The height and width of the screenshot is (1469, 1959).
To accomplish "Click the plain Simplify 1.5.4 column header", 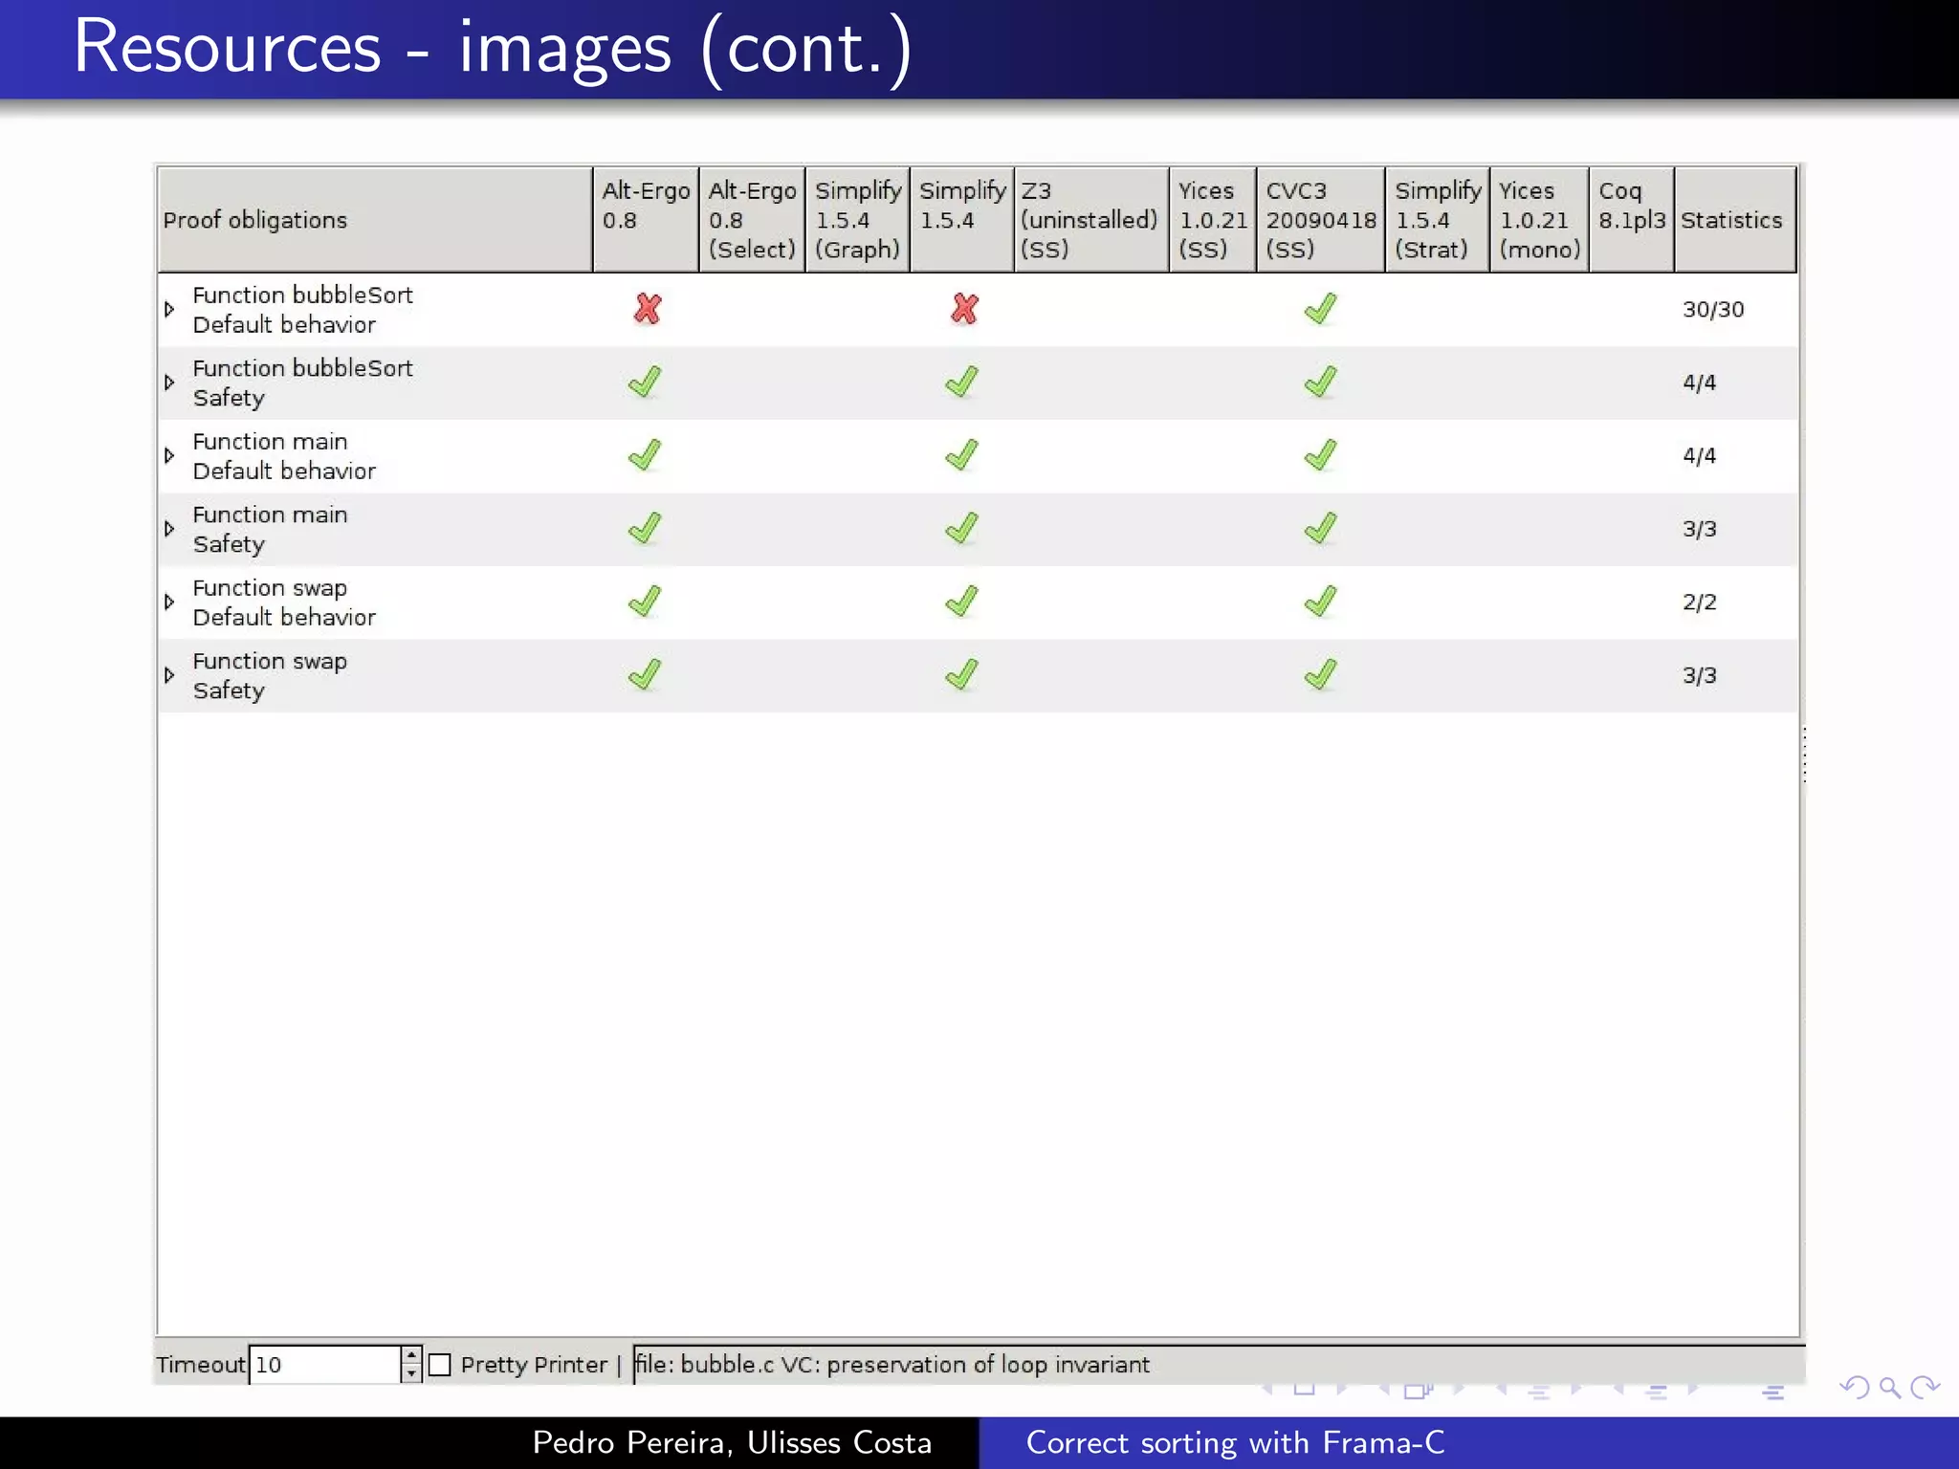I will click(961, 220).
